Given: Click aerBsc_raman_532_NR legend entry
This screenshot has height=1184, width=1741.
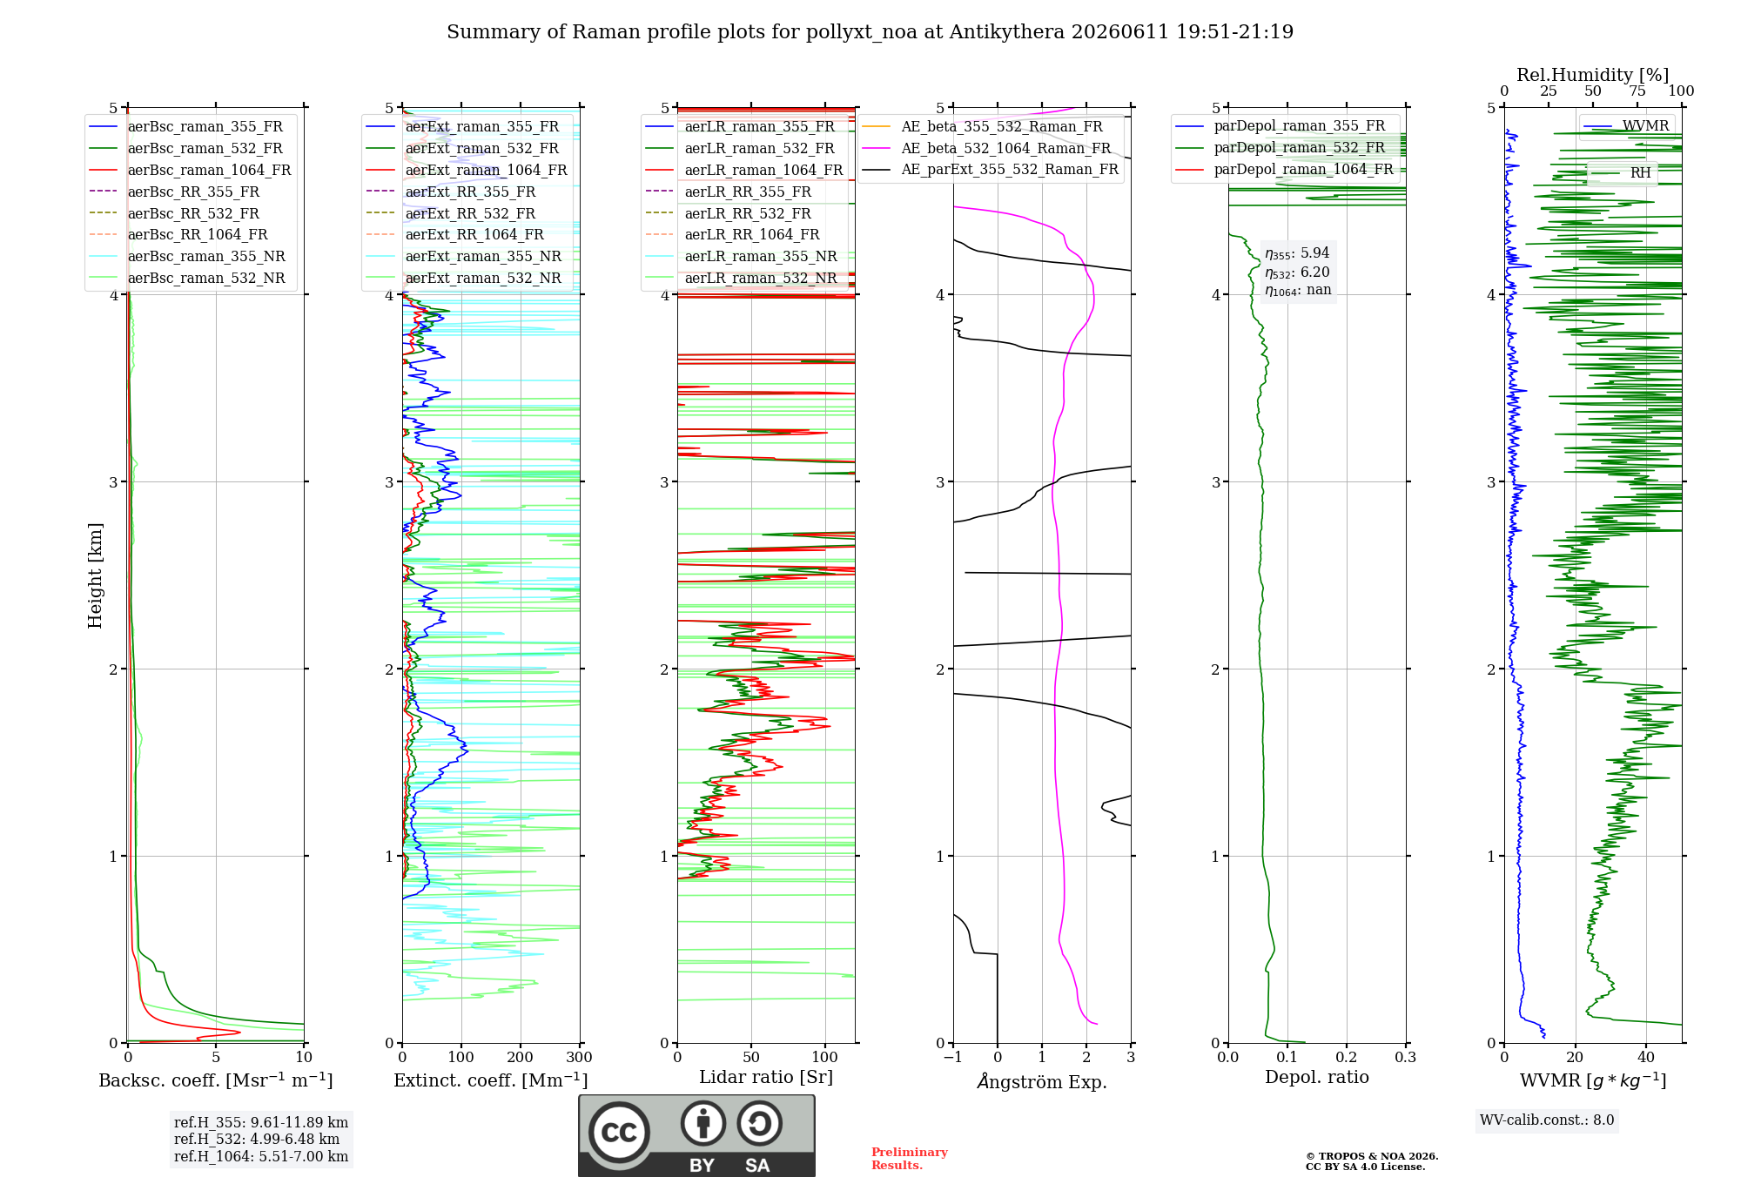Looking at the screenshot, I should pyautogui.click(x=187, y=279).
